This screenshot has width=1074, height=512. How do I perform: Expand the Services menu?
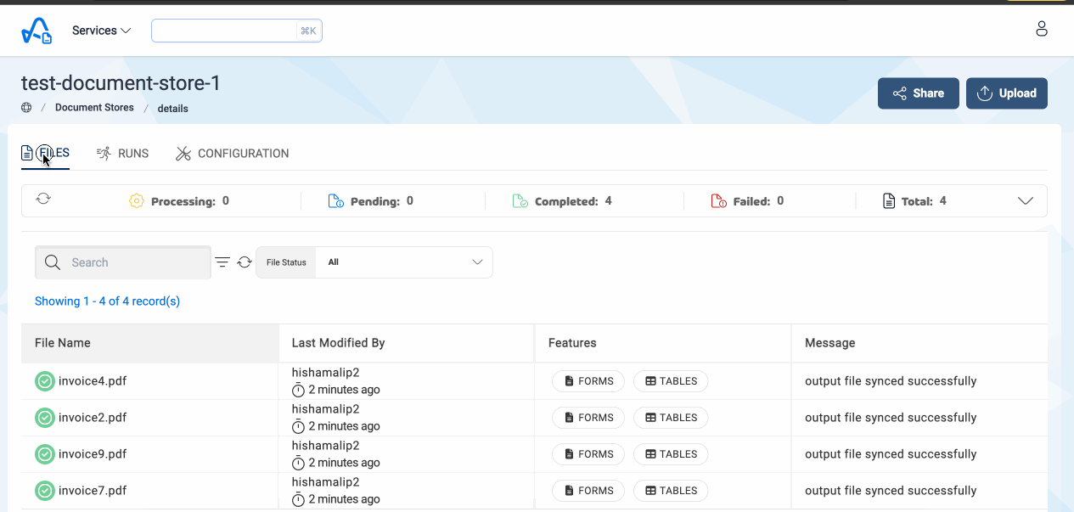pos(101,31)
